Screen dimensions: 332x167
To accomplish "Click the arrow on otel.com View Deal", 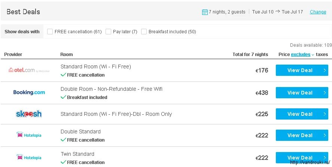I will pos(325,70).
